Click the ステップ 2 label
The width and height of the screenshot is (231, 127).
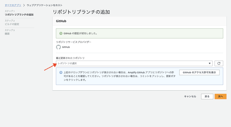pyautogui.click(x=10, y=21)
